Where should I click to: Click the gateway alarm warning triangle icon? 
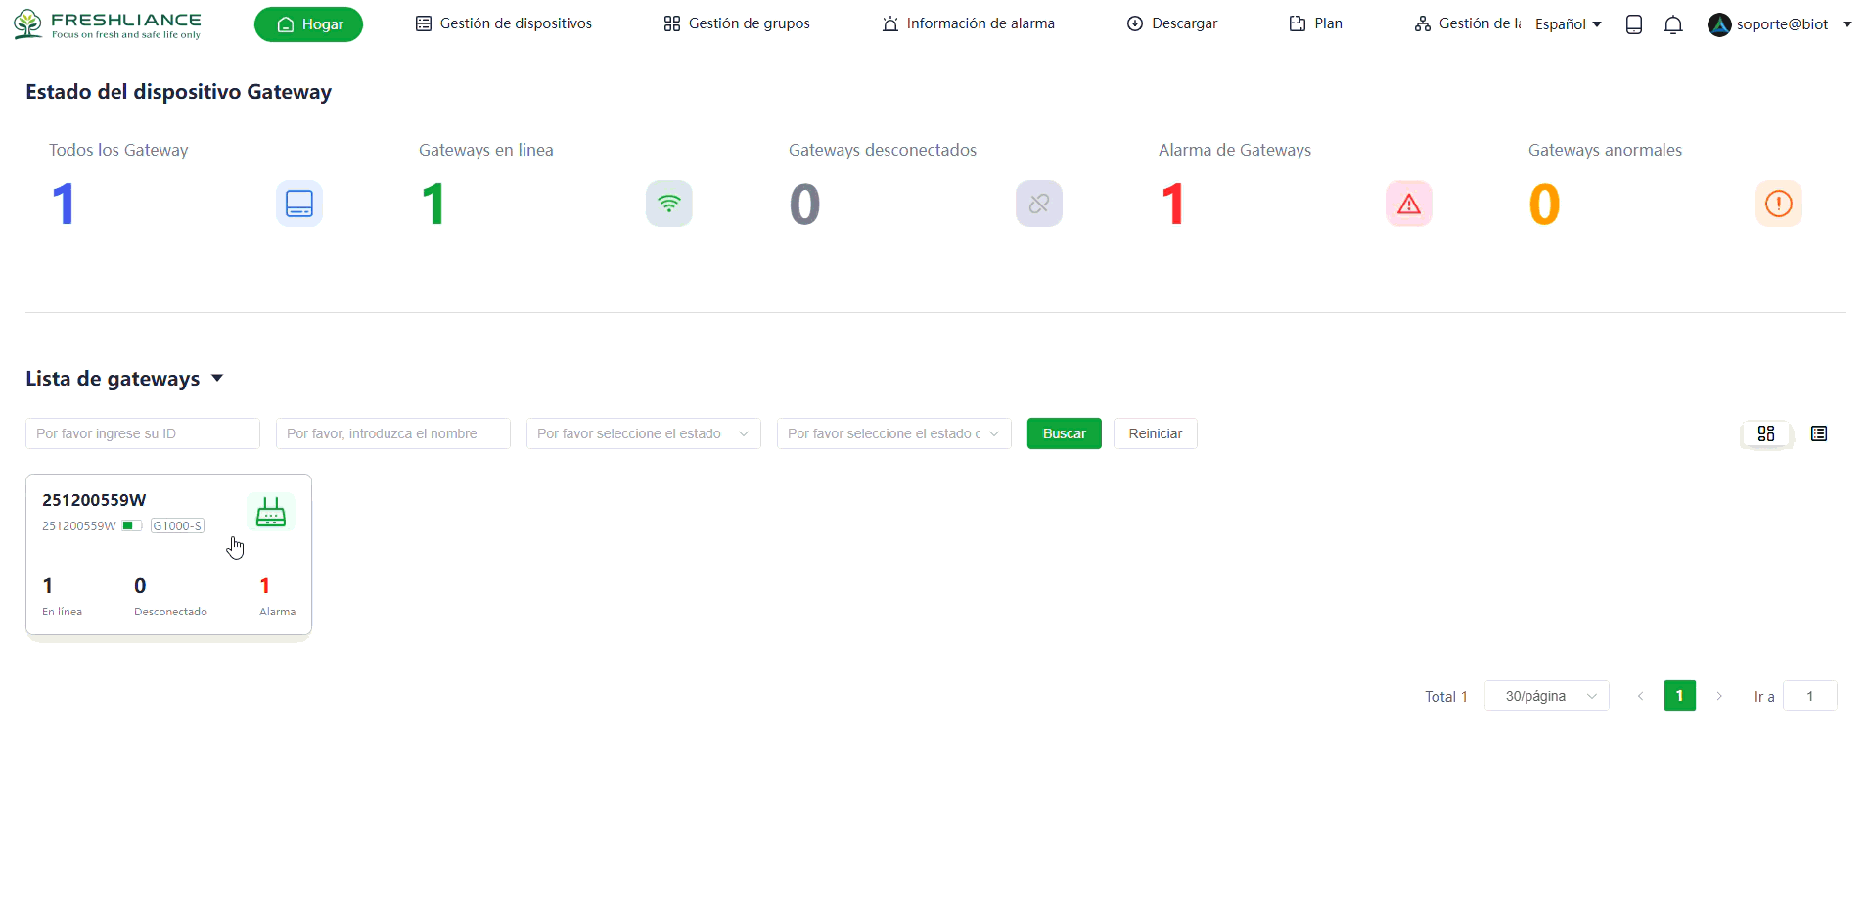pos(1408,204)
